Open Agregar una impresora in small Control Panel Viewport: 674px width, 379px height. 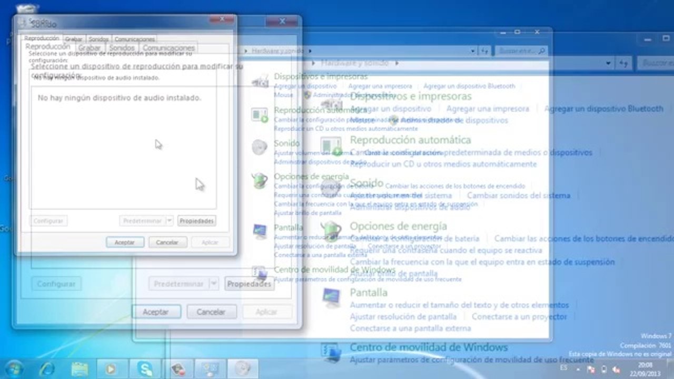coord(380,86)
